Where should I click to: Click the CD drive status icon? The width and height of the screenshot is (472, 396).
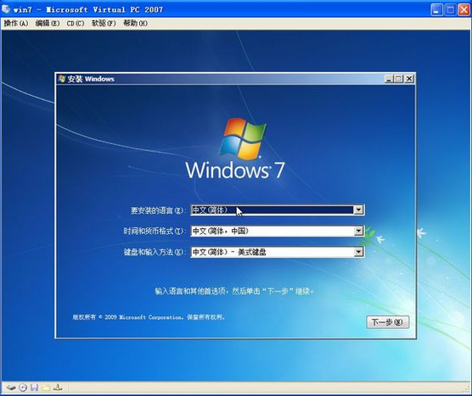point(23,388)
